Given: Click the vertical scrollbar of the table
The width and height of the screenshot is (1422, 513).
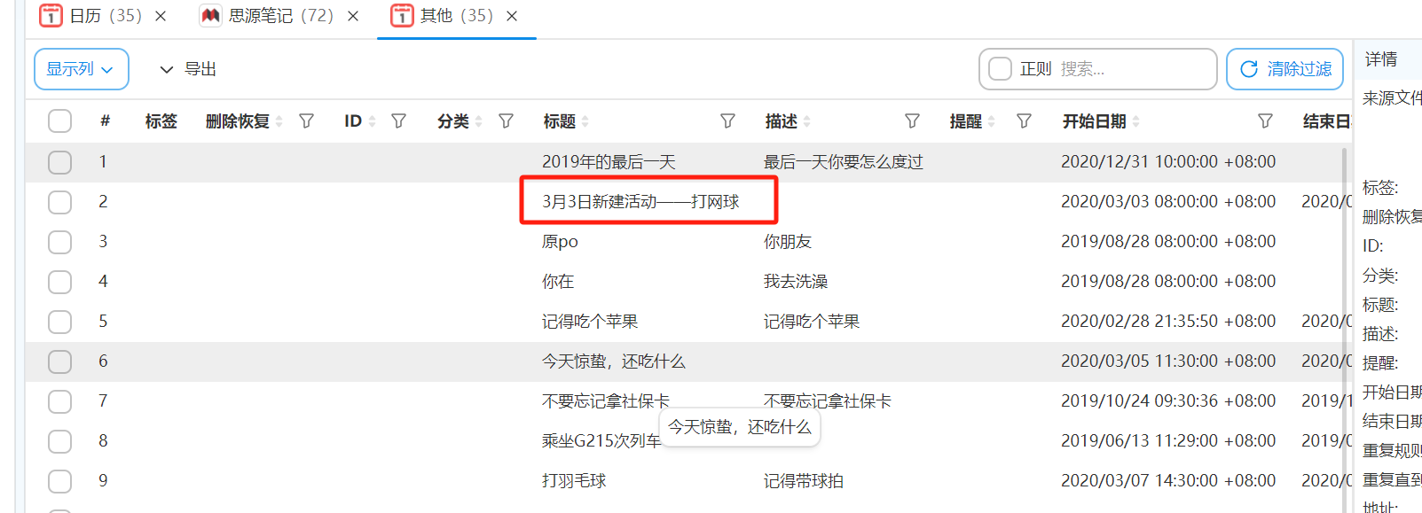Looking at the screenshot, I should click(x=1345, y=328).
